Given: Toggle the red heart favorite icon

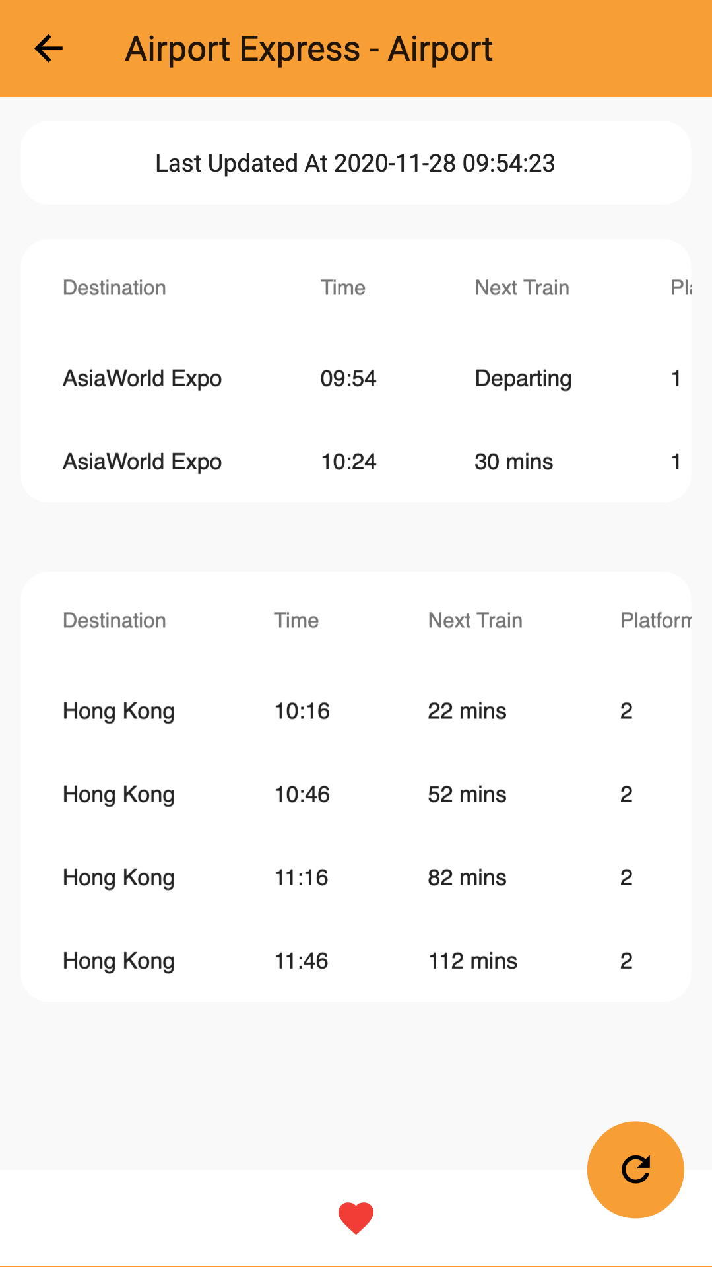Looking at the screenshot, I should pos(356,1217).
